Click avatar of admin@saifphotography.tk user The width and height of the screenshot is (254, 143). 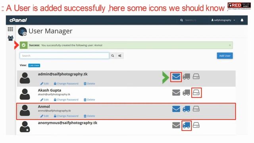point(25,78)
